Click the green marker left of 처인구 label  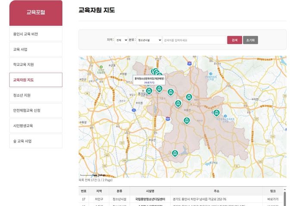pyautogui.click(x=187, y=120)
